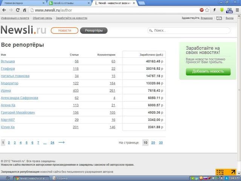Show 30 reporters per page
The image size is (241, 181).
(x=161, y=143)
